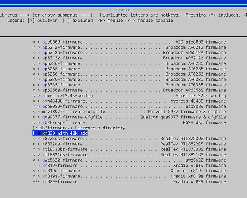Select the cyw43438-firmware entry
Image resolution: width=247 pixels, height=198 pixels.
129,101
